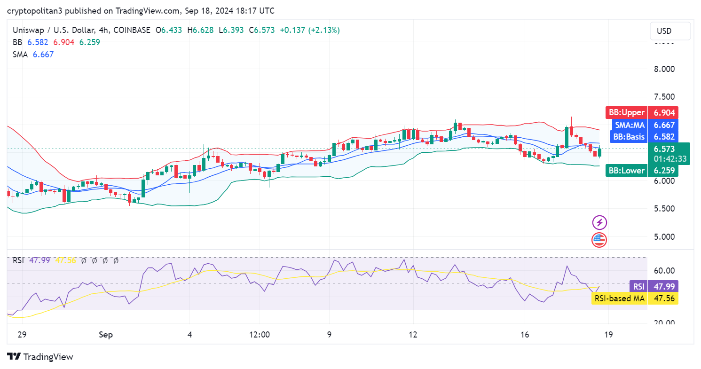
Task: Click the 9 date label on time axis
Action: [329, 335]
